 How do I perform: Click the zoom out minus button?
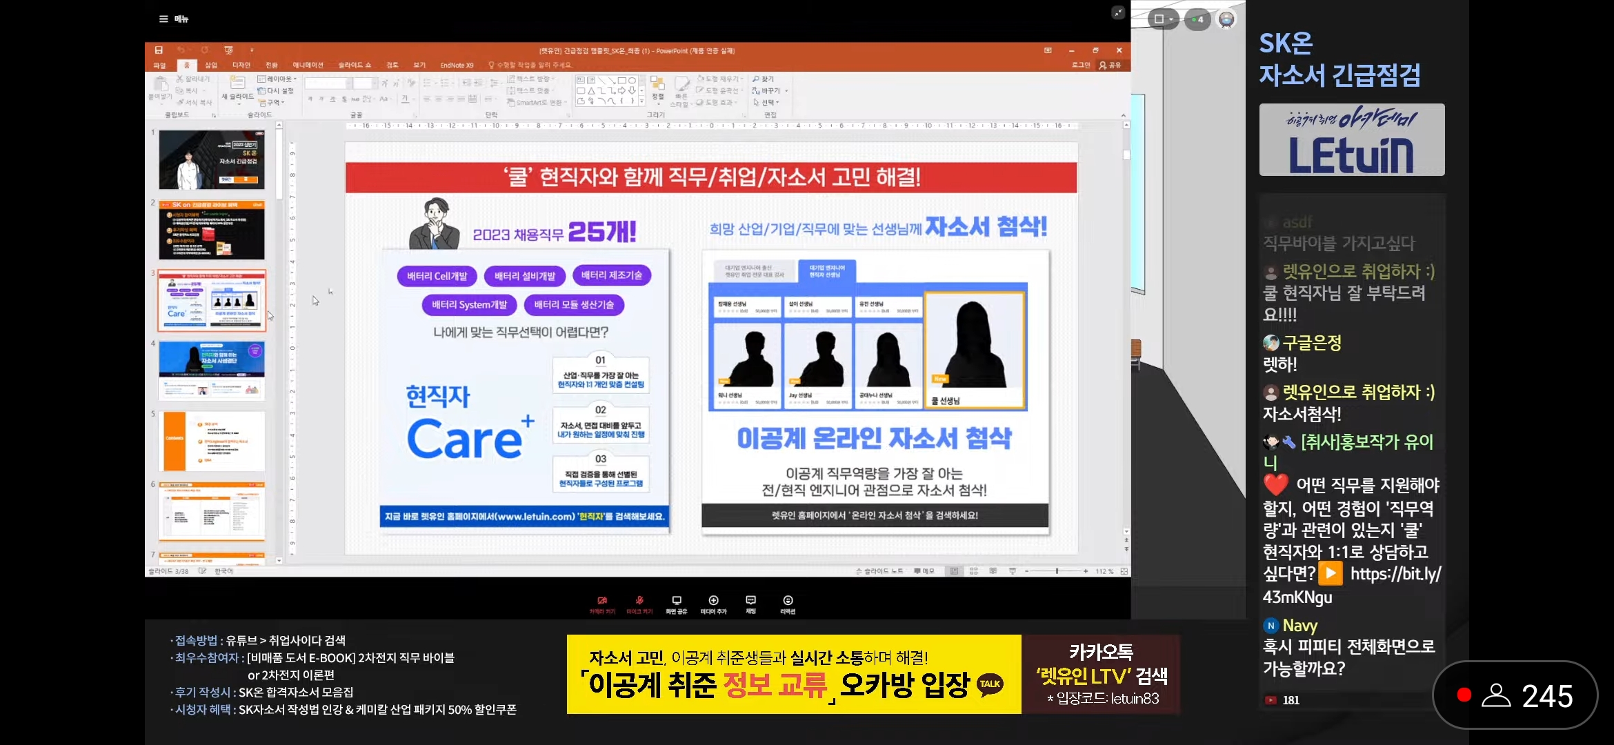[x=1027, y=571]
